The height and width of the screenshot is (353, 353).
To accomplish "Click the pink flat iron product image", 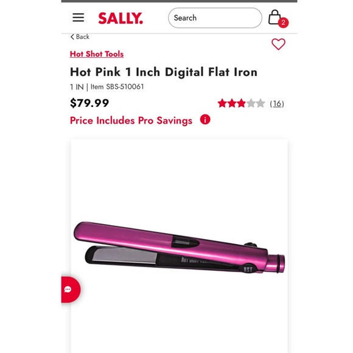I will point(179,248).
